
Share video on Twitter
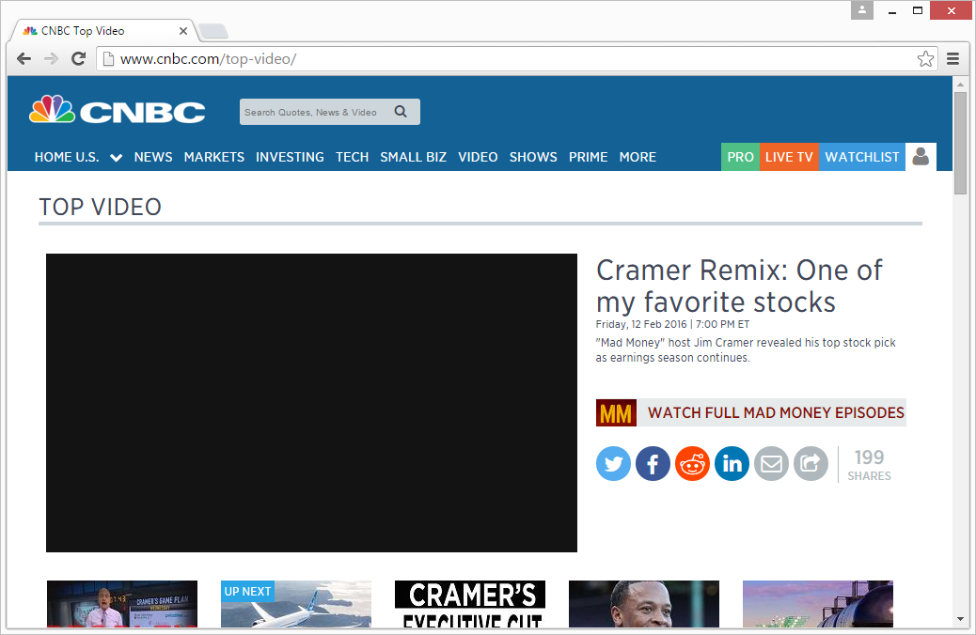click(x=613, y=463)
